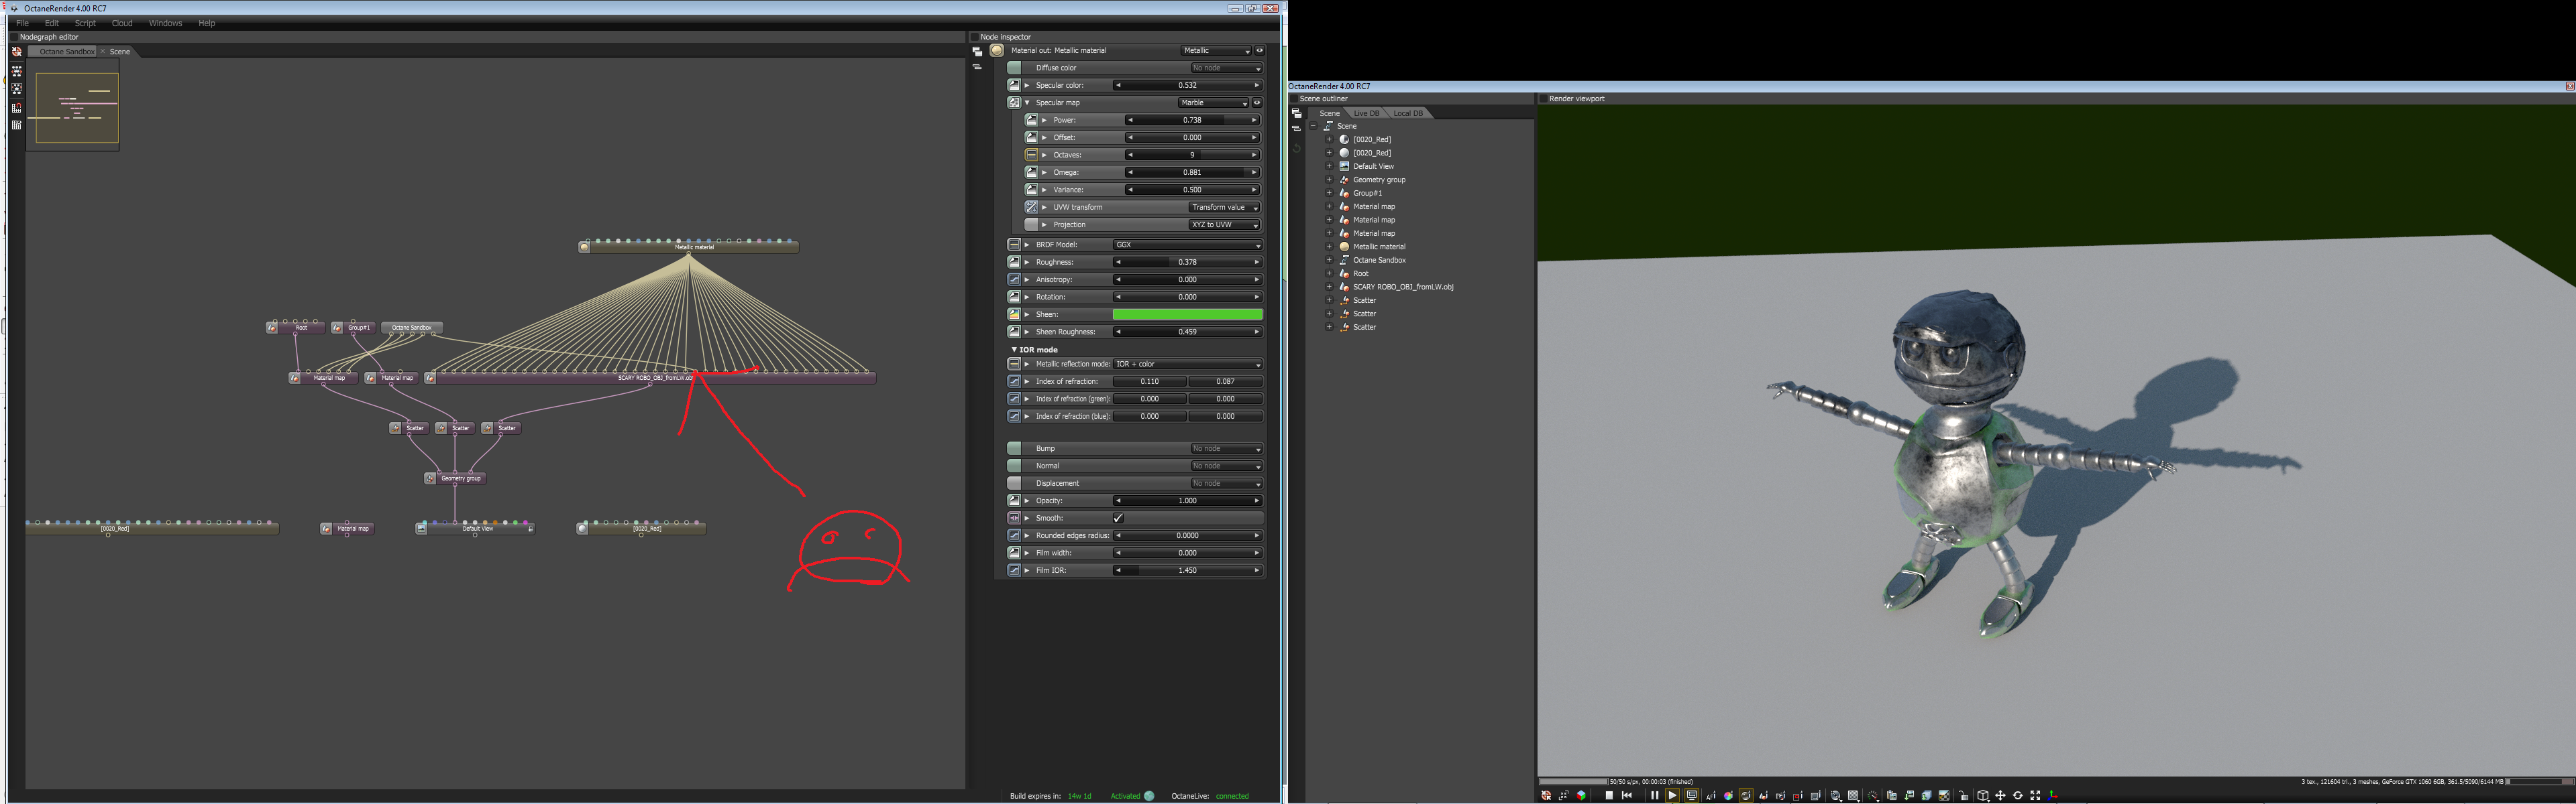Select Metallic material in the scene outliner
The height and width of the screenshot is (804, 2576).
click(1379, 247)
